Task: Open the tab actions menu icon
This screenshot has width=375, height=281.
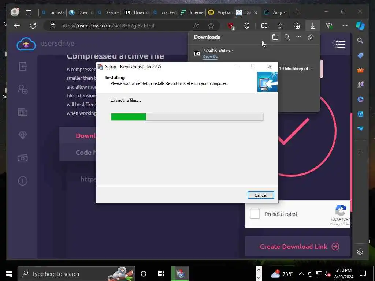Action: click(x=29, y=12)
